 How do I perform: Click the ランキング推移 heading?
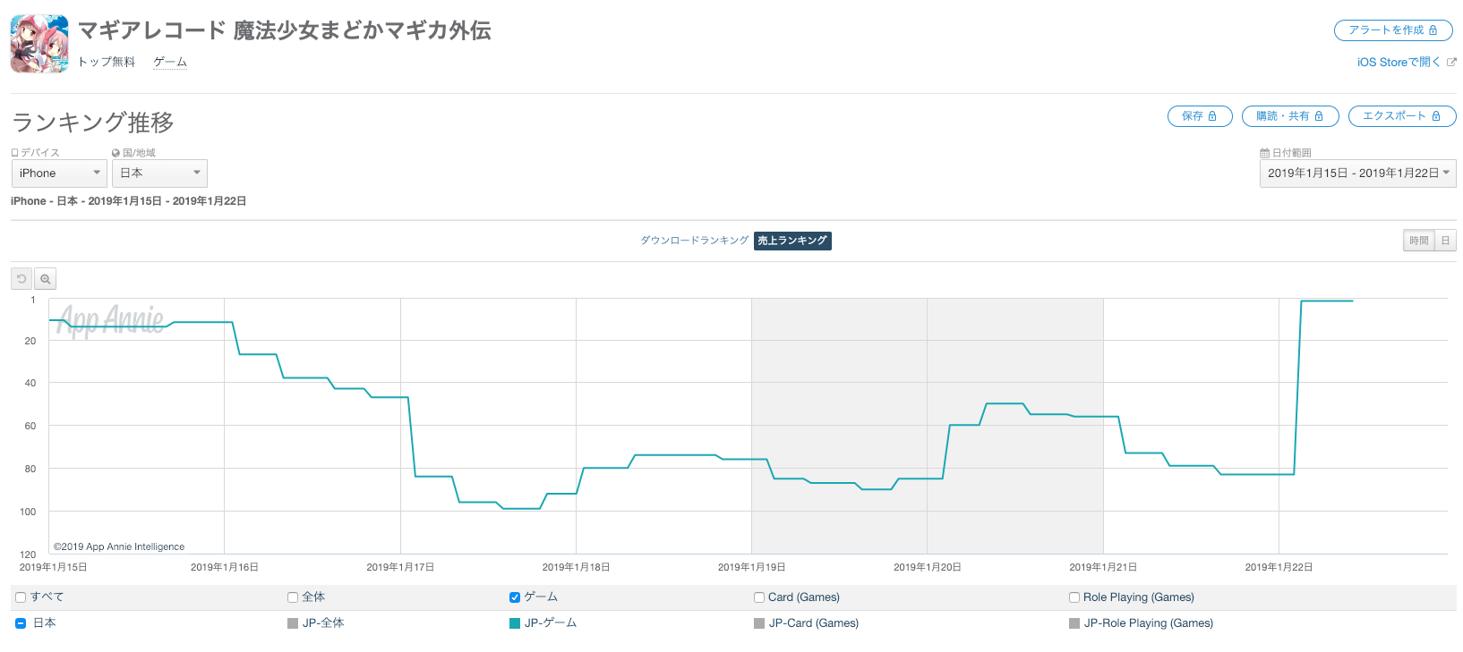tap(93, 122)
